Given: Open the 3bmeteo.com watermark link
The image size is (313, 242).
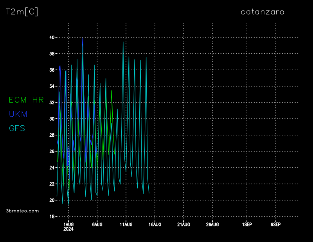Looking at the screenshot, I should (x=23, y=211).
